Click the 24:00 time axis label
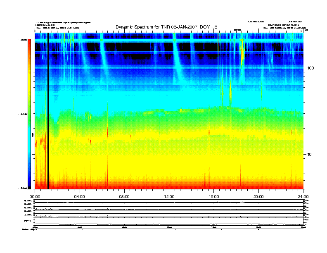Viewport: 327px width, 253px height. coord(303,197)
